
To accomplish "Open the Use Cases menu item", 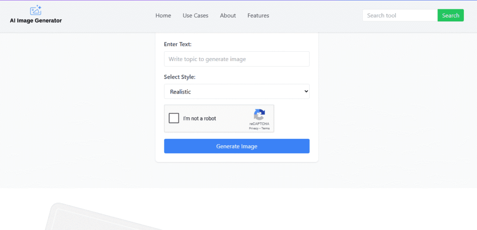I will pyautogui.click(x=196, y=15).
